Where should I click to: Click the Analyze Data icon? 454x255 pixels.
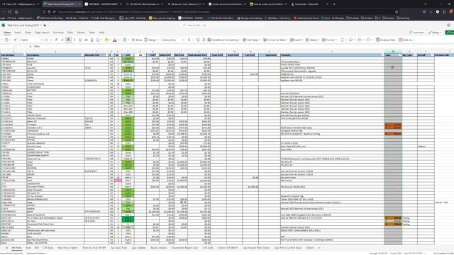point(386,40)
